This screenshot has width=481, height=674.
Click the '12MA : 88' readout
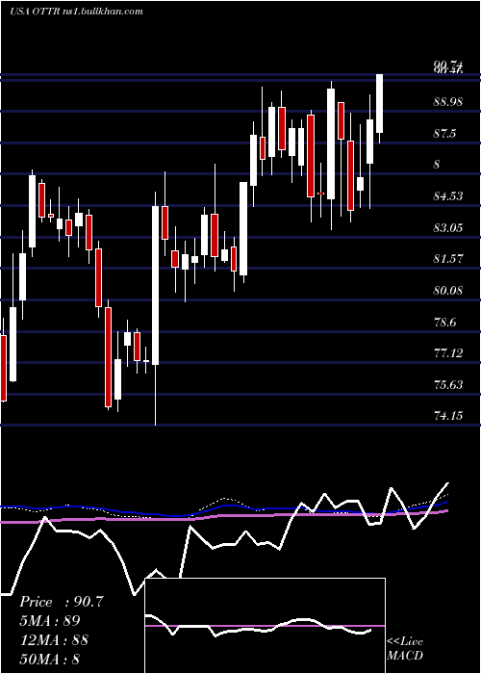(x=54, y=639)
